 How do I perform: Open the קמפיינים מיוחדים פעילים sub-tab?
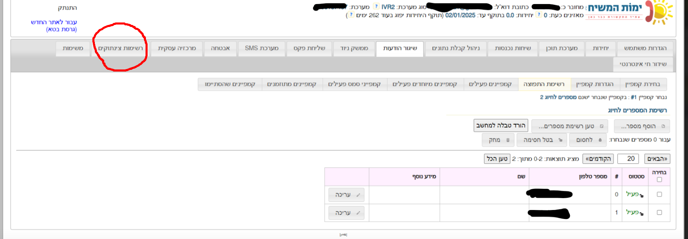pyautogui.click(x=425, y=84)
